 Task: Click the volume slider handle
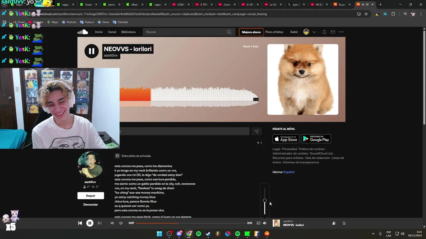click(265, 200)
